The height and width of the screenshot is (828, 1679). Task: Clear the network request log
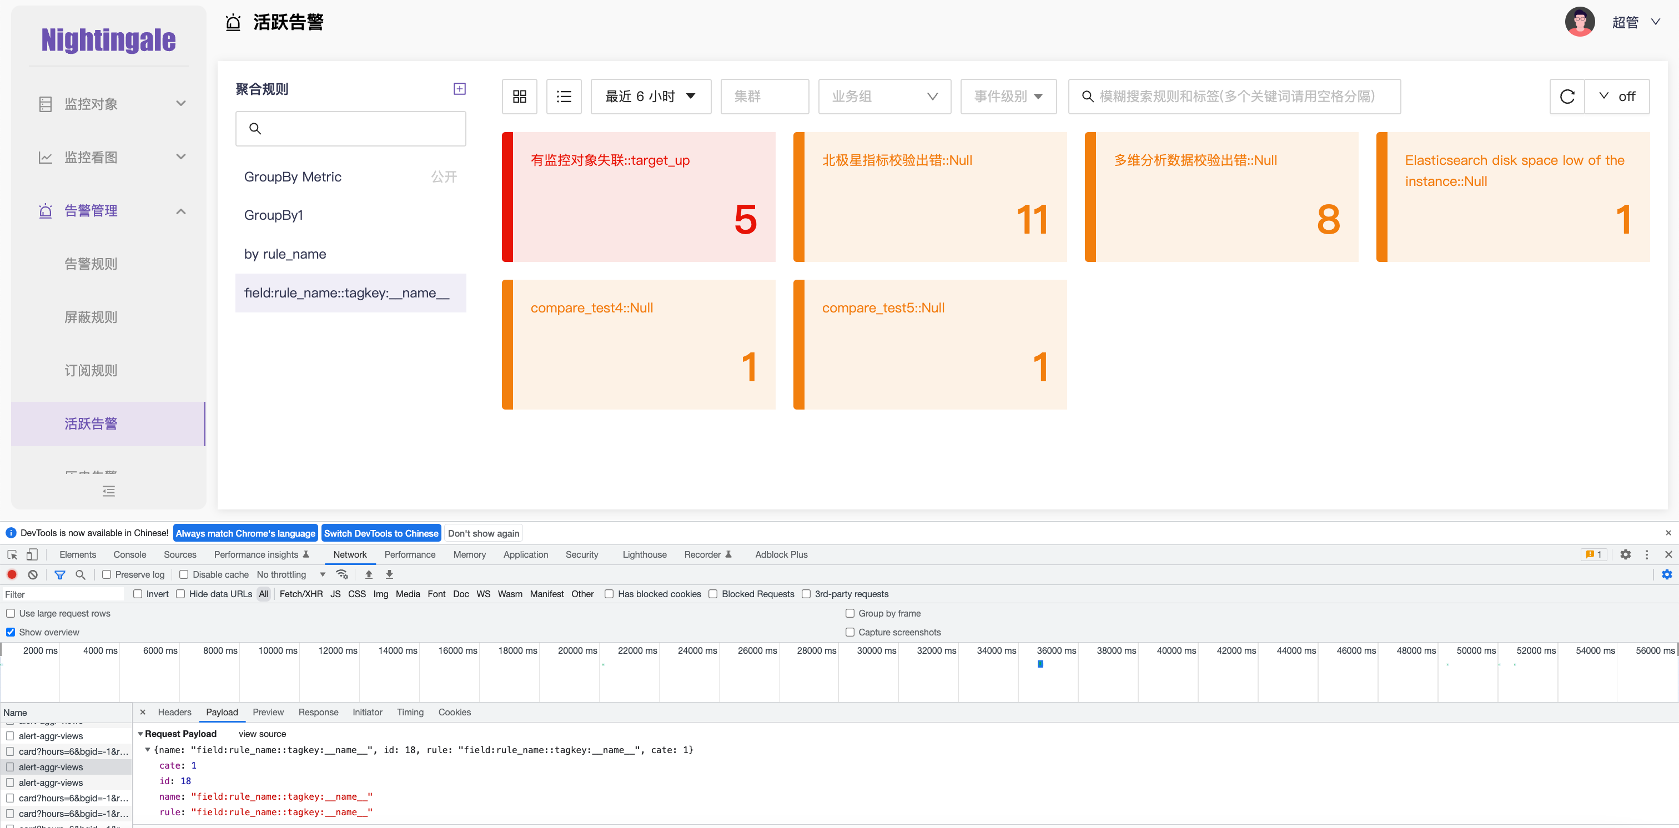pyautogui.click(x=33, y=574)
